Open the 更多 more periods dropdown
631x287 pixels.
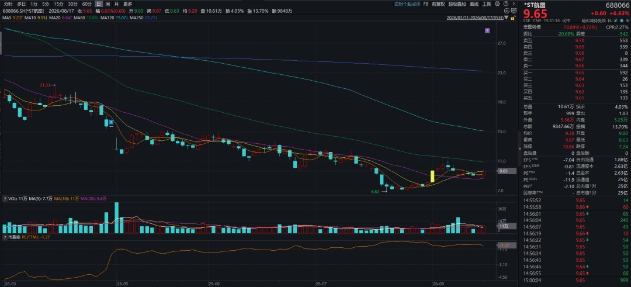pos(127,4)
